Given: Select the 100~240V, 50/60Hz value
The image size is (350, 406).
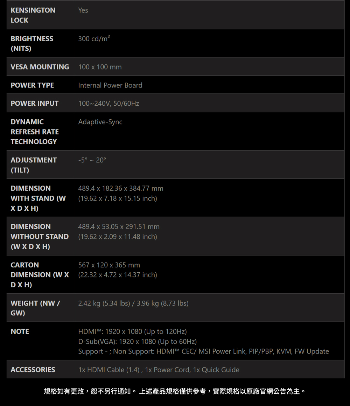Looking at the screenshot, I should coord(109,104).
